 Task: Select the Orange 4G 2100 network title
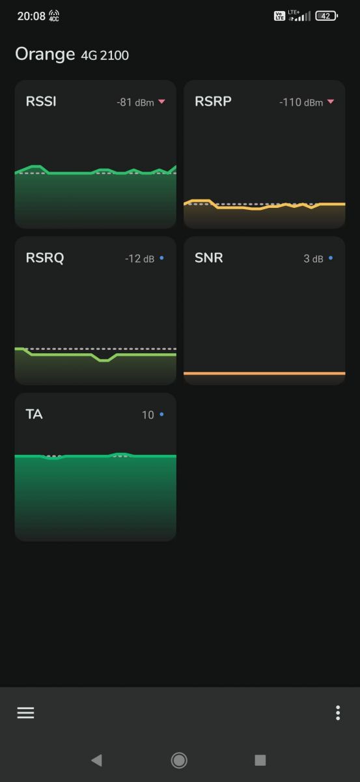(x=72, y=54)
